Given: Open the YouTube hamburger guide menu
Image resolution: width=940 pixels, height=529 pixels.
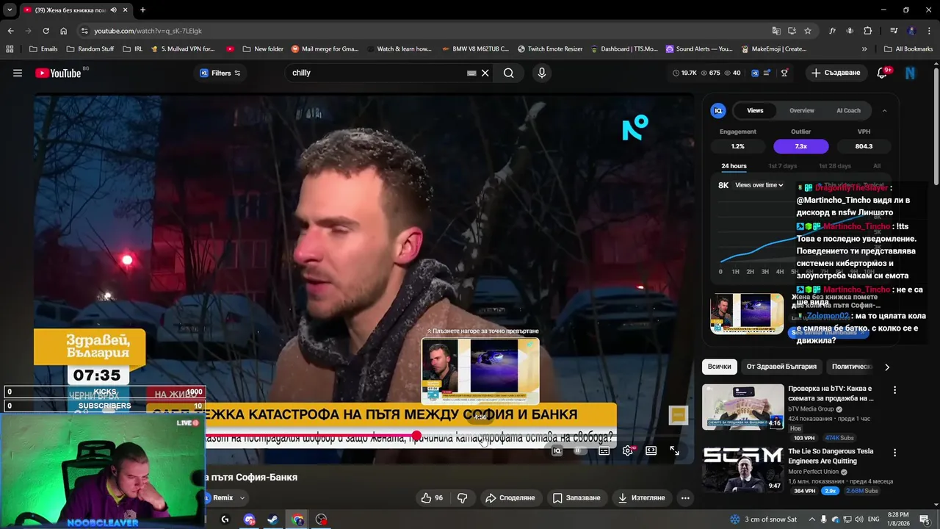Looking at the screenshot, I should (18, 73).
